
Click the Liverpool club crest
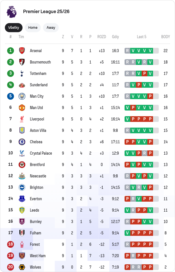point(22,119)
